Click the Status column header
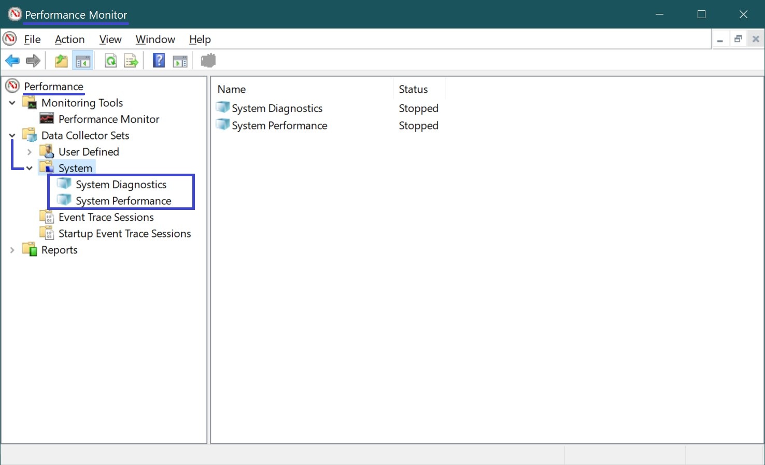Screen dimensions: 765x465 419,89
